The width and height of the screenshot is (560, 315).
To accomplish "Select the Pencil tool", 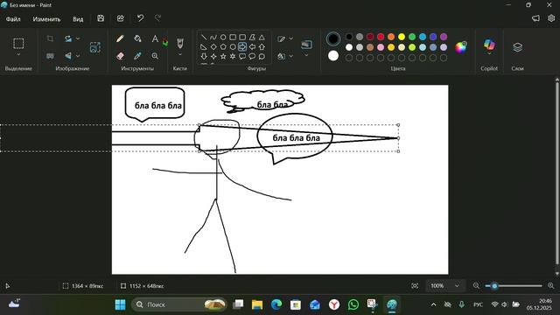I will point(121,38).
